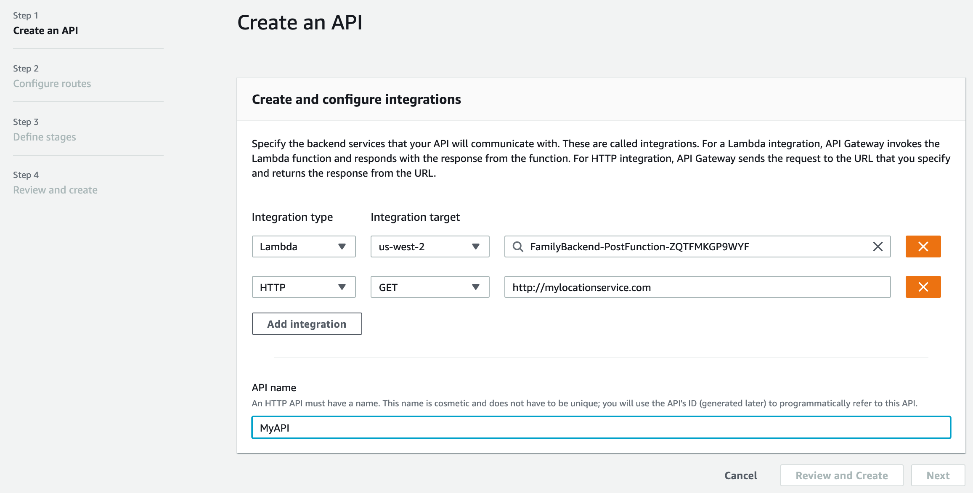Click the magnifier icon in the Lambda search box

518,246
